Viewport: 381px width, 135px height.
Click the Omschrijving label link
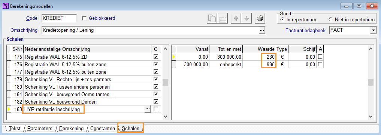click(x=24, y=30)
